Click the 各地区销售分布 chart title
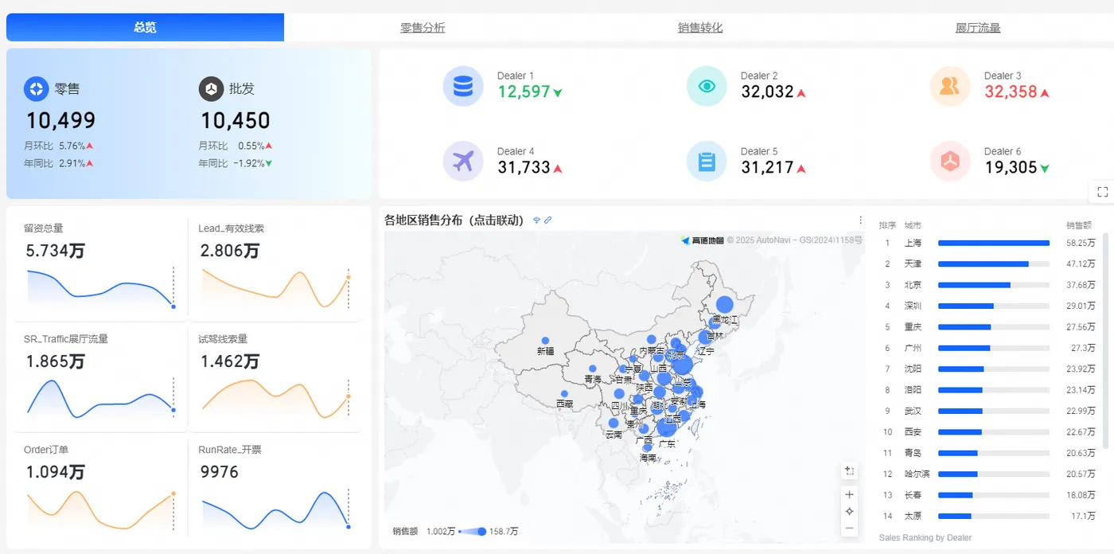The width and height of the screenshot is (1114, 554). [x=454, y=220]
